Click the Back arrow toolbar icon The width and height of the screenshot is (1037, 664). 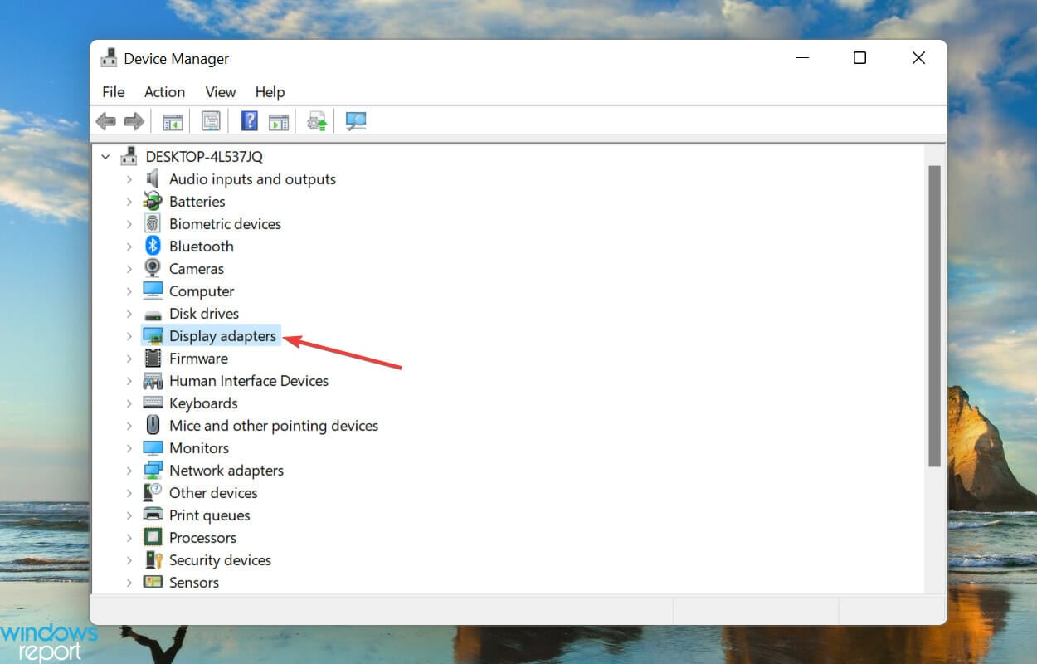click(105, 122)
